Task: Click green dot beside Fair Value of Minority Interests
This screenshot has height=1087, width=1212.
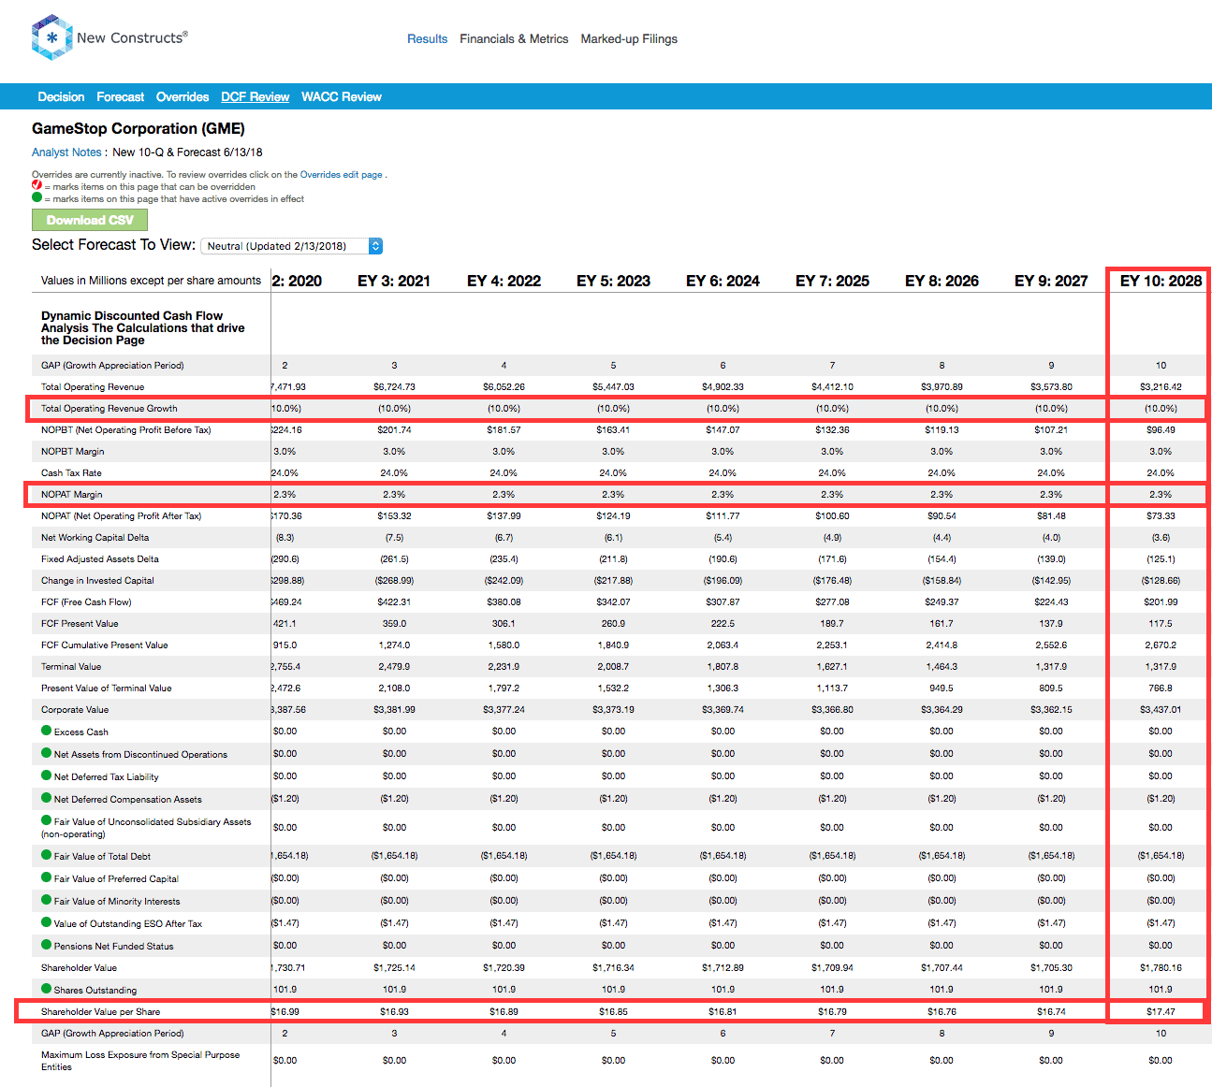Action: pos(47,900)
